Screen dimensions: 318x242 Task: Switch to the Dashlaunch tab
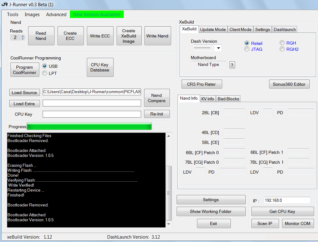click(285, 29)
